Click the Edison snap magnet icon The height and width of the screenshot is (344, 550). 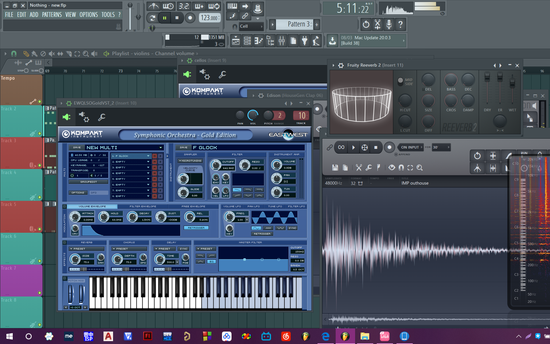tap(401, 167)
